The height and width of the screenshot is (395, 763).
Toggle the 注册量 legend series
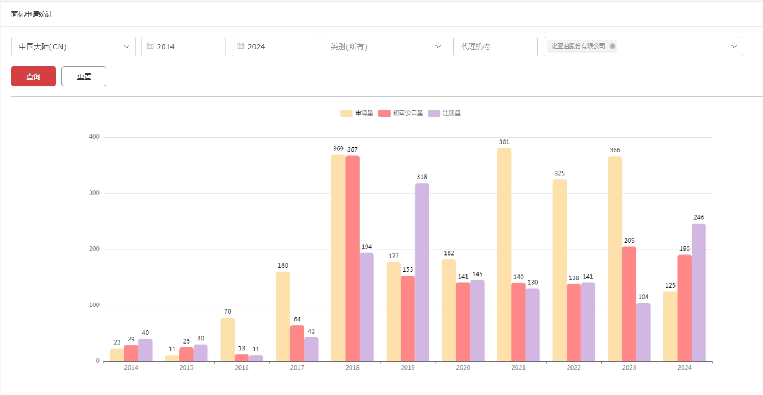[445, 113]
